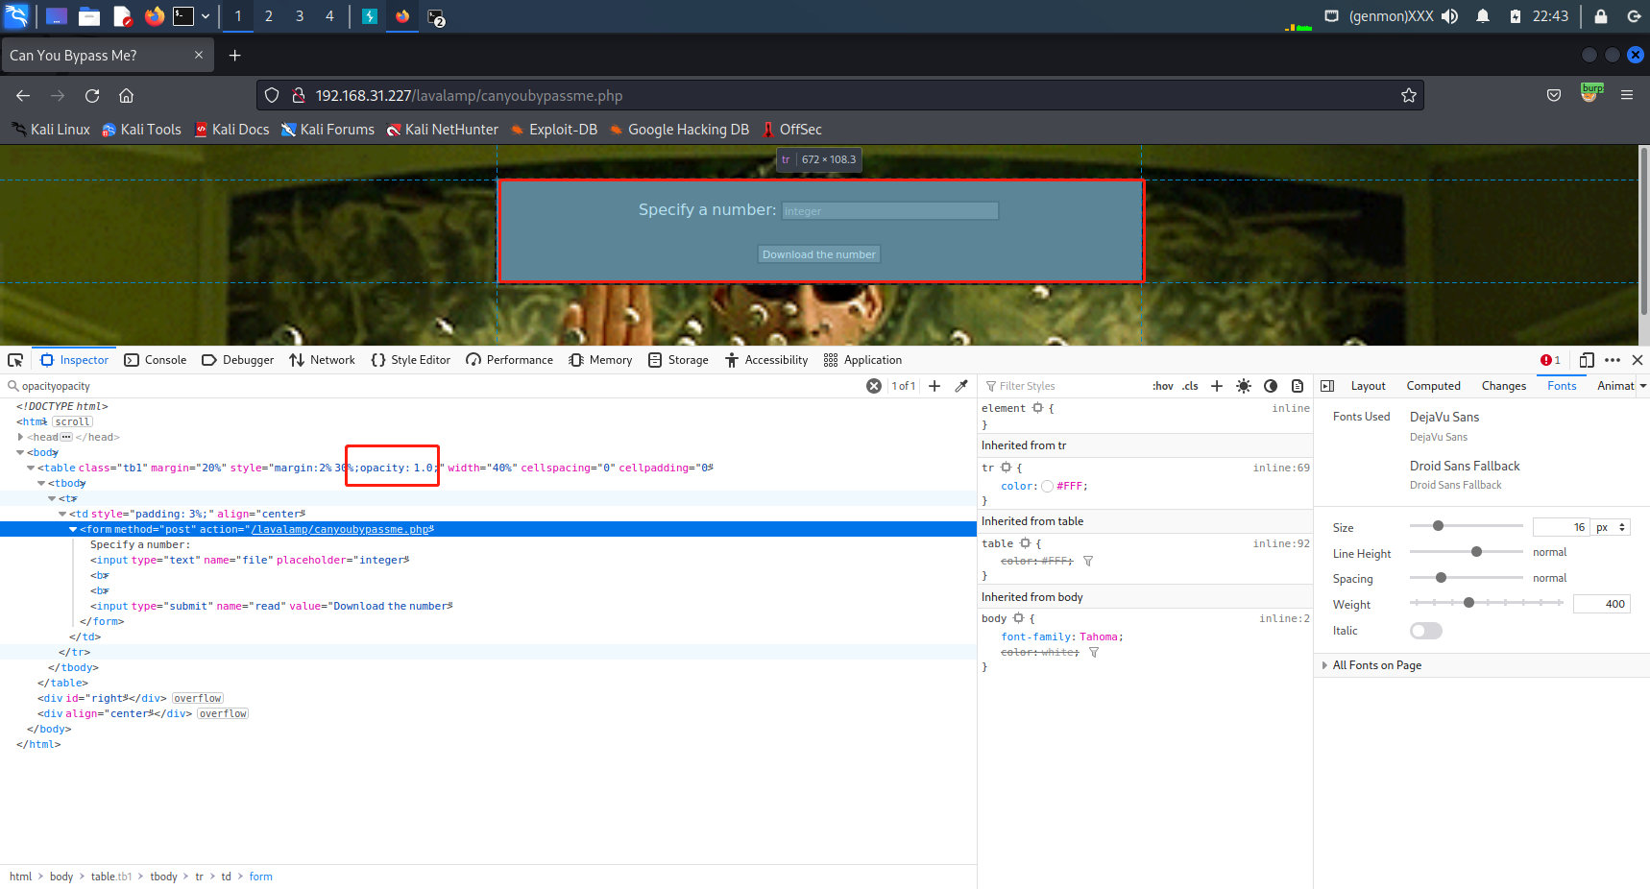Switch to the Console tab
The image size is (1650, 889).
tap(156, 360)
